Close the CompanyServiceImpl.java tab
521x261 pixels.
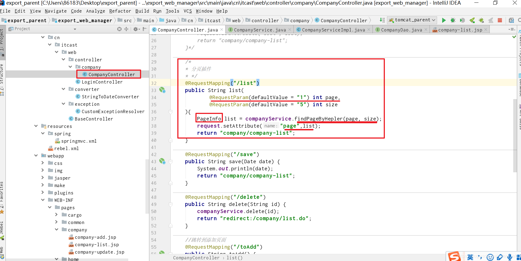(x=369, y=30)
